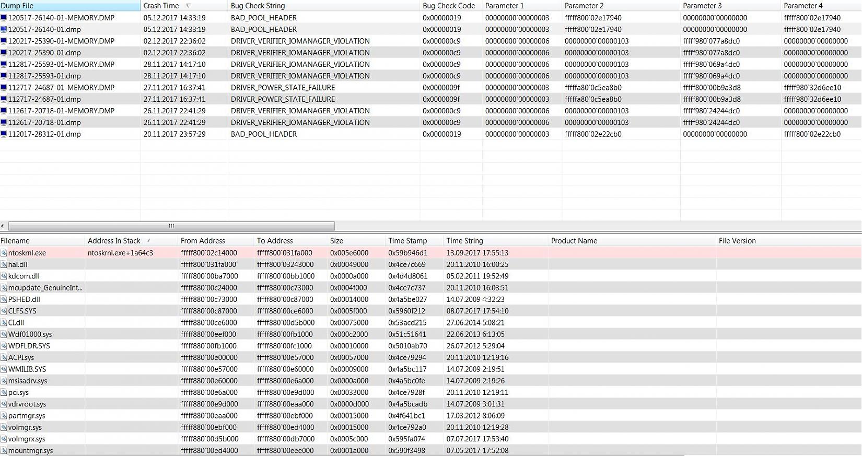
Task: Click the icon next to 112017-28312-01.dmp
Action: tap(4, 134)
